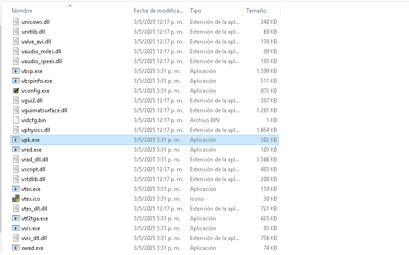Click the xwad.exe application icon
Viewport: 409px width, 255px height.
coord(16,248)
